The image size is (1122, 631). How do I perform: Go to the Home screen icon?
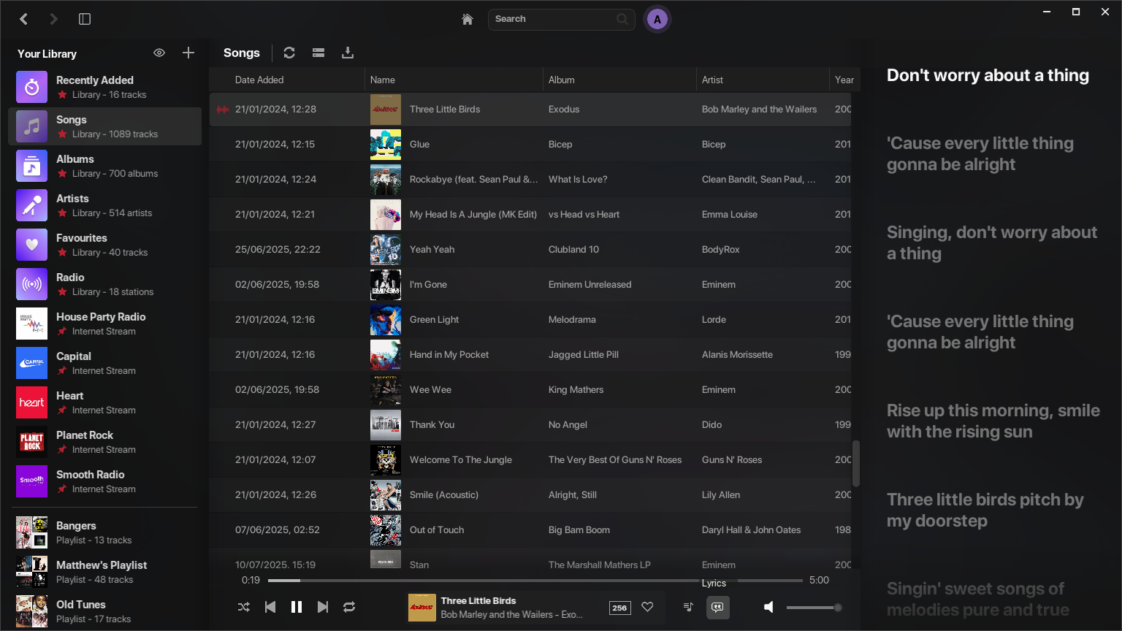[467, 19]
